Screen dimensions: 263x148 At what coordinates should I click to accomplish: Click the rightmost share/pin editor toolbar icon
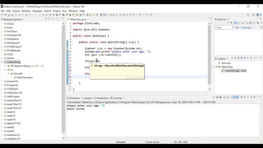[x=151, y=15]
